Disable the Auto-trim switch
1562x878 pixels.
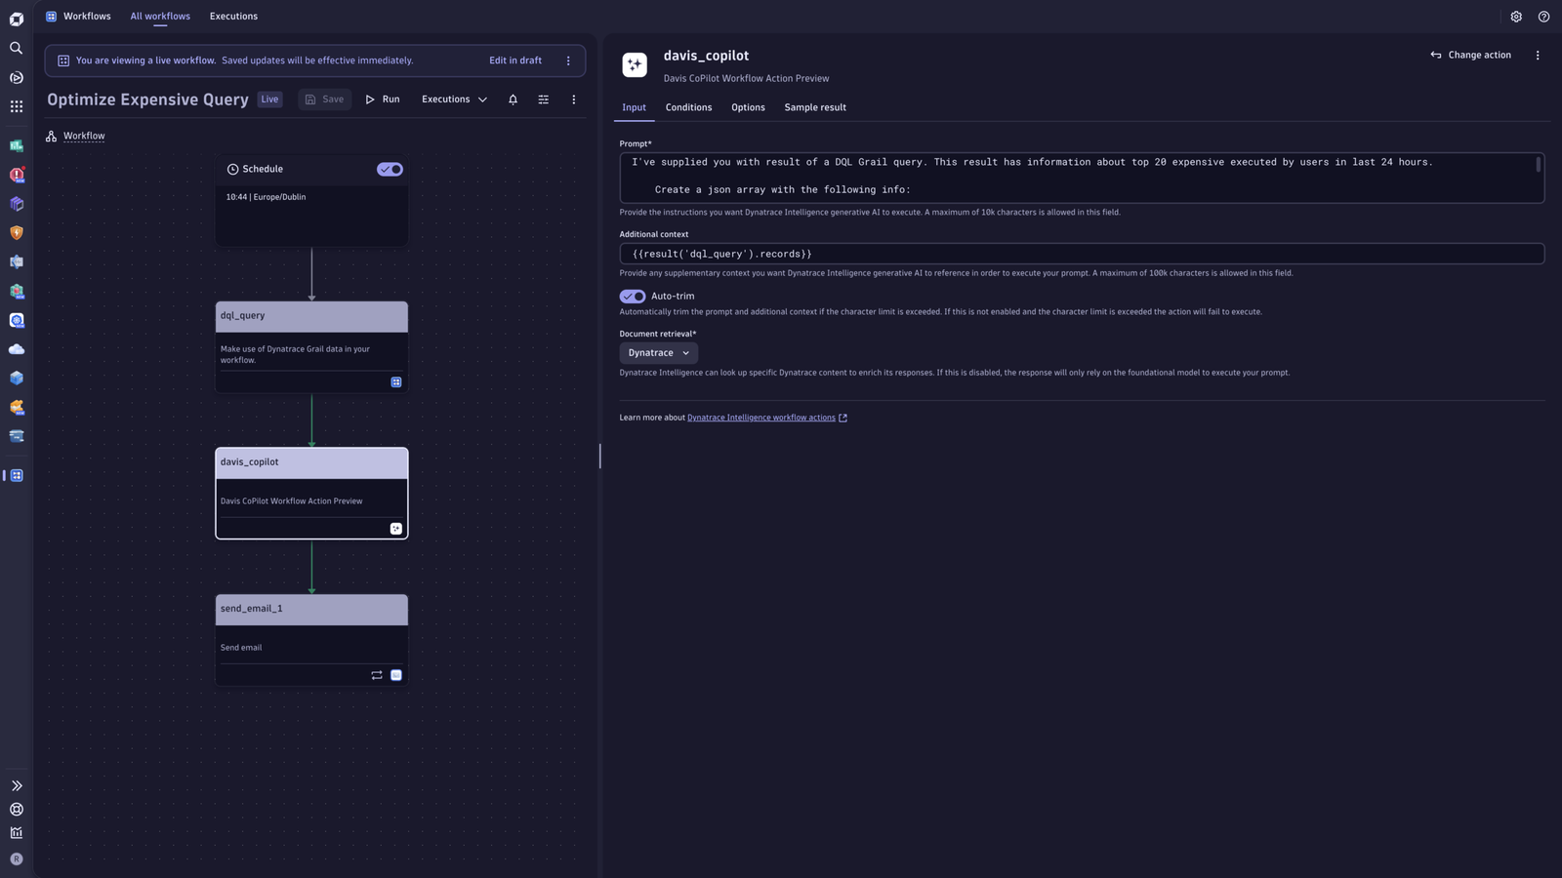tap(633, 297)
